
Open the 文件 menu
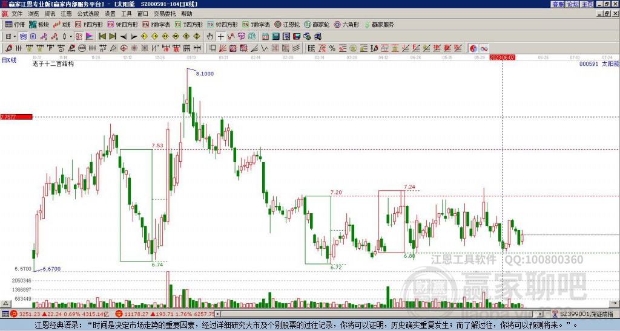tap(16, 14)
